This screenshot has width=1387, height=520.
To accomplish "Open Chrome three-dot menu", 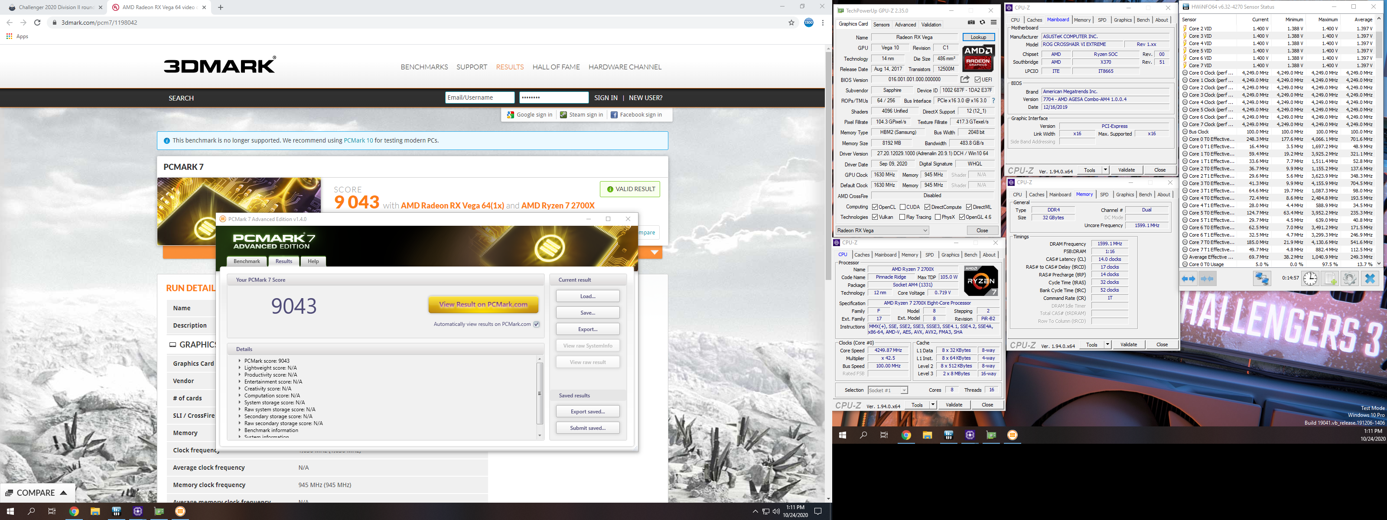I will tap(823, 23).
